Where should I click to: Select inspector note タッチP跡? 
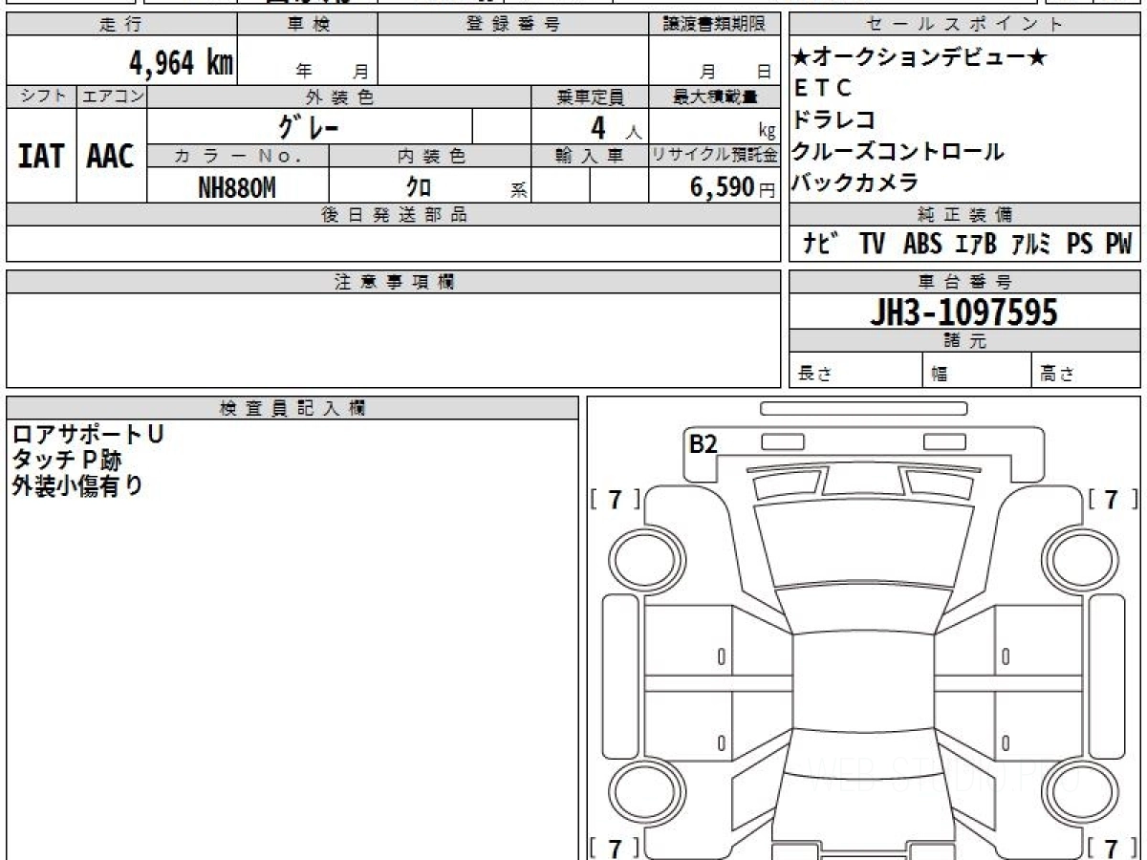[x=67, y=460]
